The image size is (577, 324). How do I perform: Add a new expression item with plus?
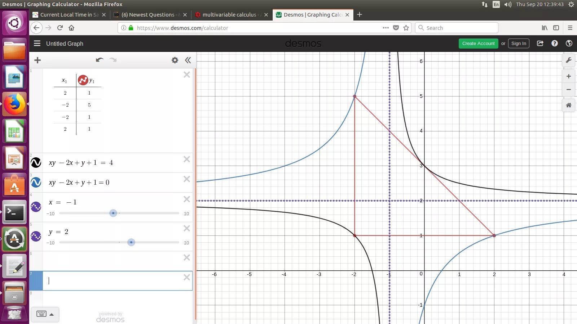pos(38,60)
